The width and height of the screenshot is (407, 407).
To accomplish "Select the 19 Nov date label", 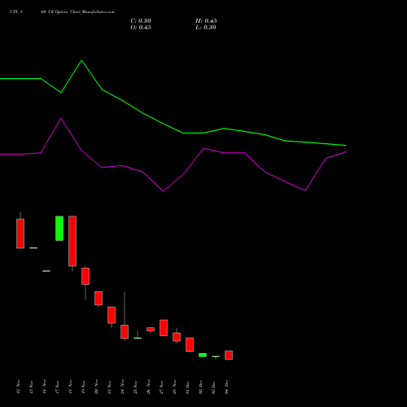I will point(84,387).
